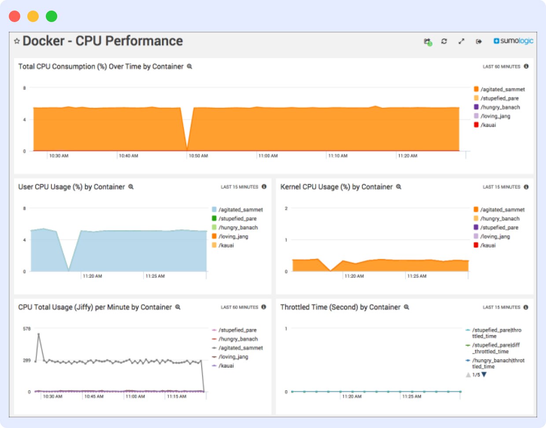Click the Sumo Logic logo
Image resolution: width=546 pixels, height=428 pixels.
(513, 41)
